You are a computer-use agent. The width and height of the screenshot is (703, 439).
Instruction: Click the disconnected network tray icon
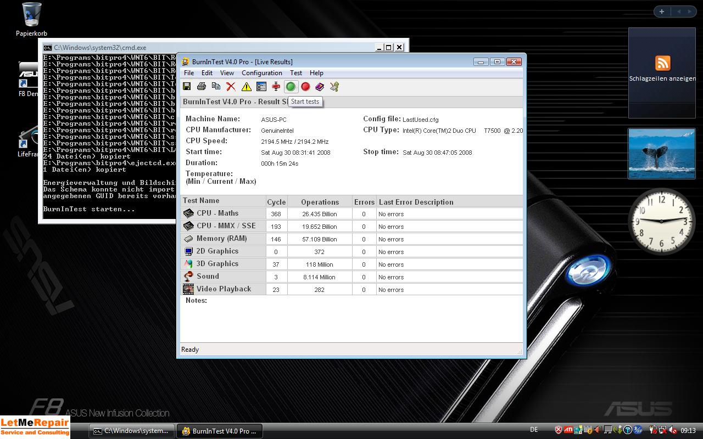coord(663,430)
